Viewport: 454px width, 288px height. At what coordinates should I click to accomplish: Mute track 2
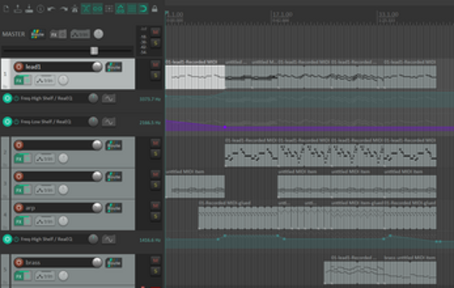[x=155, y=143]
